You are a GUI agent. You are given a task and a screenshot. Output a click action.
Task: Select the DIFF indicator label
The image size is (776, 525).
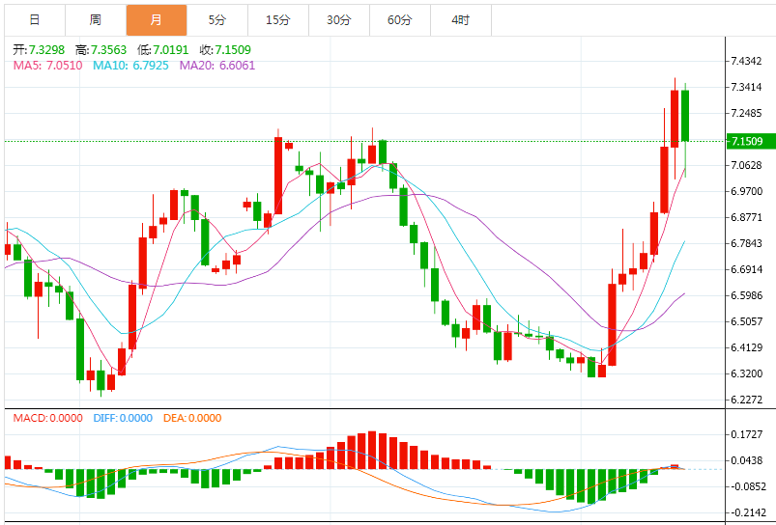[x=123, y=418]
